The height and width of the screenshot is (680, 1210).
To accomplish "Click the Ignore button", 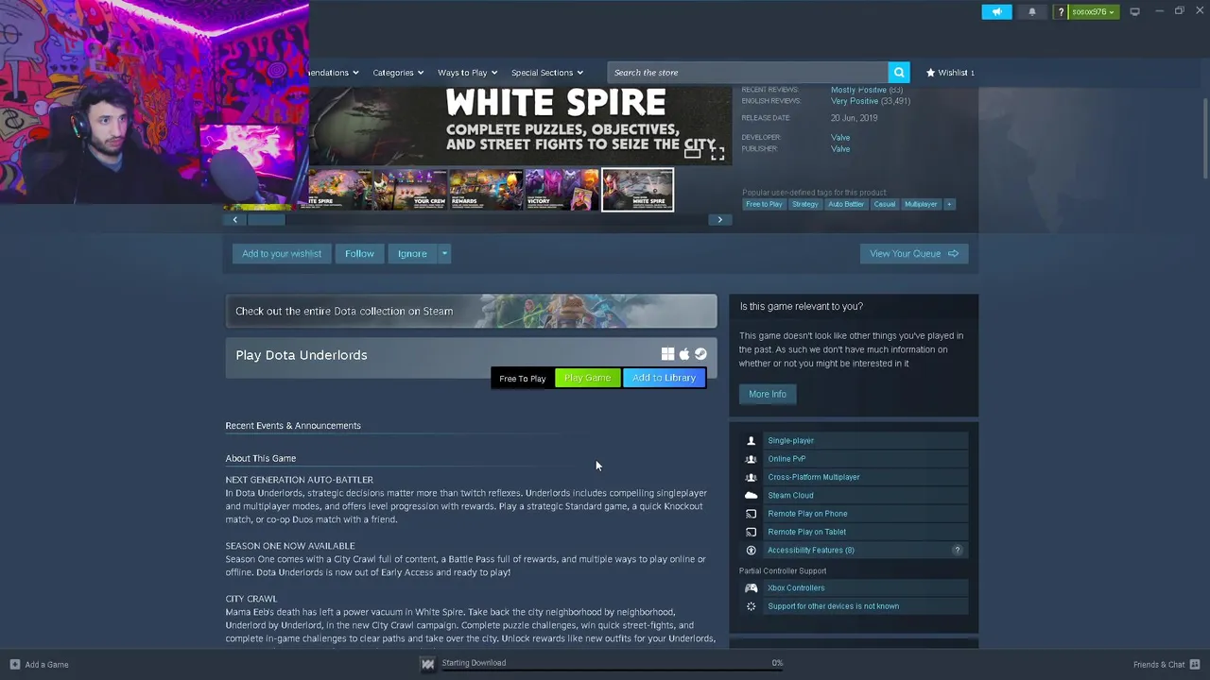I will pos(412,253).
